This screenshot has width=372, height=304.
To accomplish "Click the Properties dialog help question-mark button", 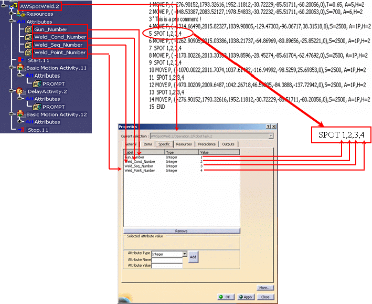I will click(268, 127).
